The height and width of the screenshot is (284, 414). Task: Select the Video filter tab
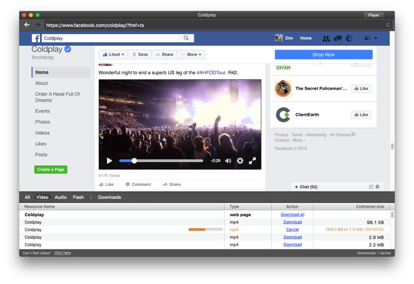pos(42,197)
